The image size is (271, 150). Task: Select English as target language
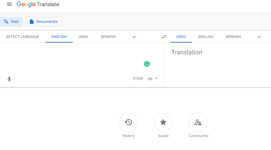point(206,37)
